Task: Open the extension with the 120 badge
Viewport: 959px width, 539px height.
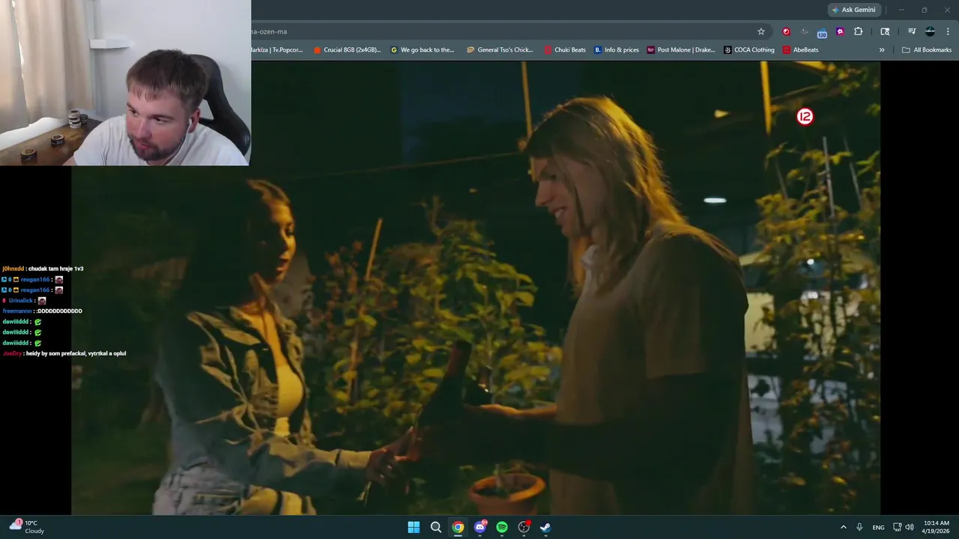Action: 822,32
